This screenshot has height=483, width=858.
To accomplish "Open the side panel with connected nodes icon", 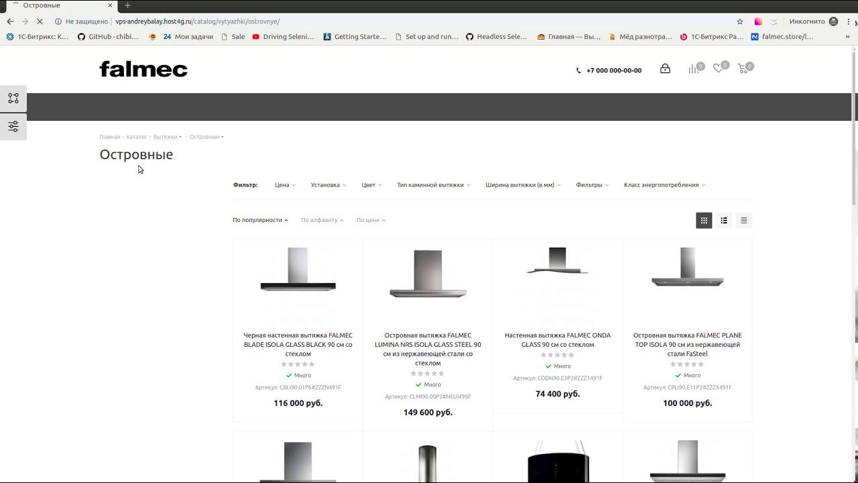I will tap(13, 99).
